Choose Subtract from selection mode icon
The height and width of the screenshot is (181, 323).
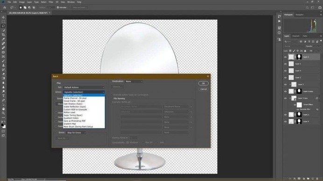click(29, 7)
